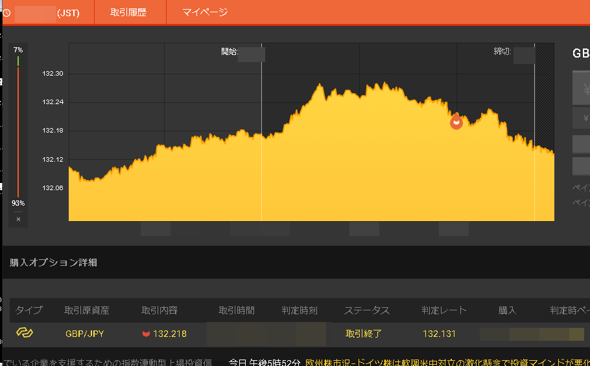Click the (JST) timezone label
590x366 pixels.
[x=68, y=13]
